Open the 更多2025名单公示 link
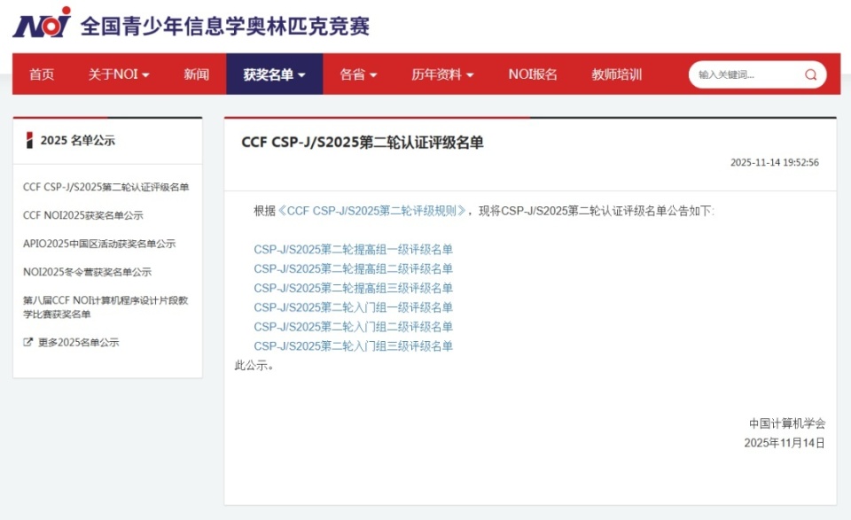 point(79,342)
